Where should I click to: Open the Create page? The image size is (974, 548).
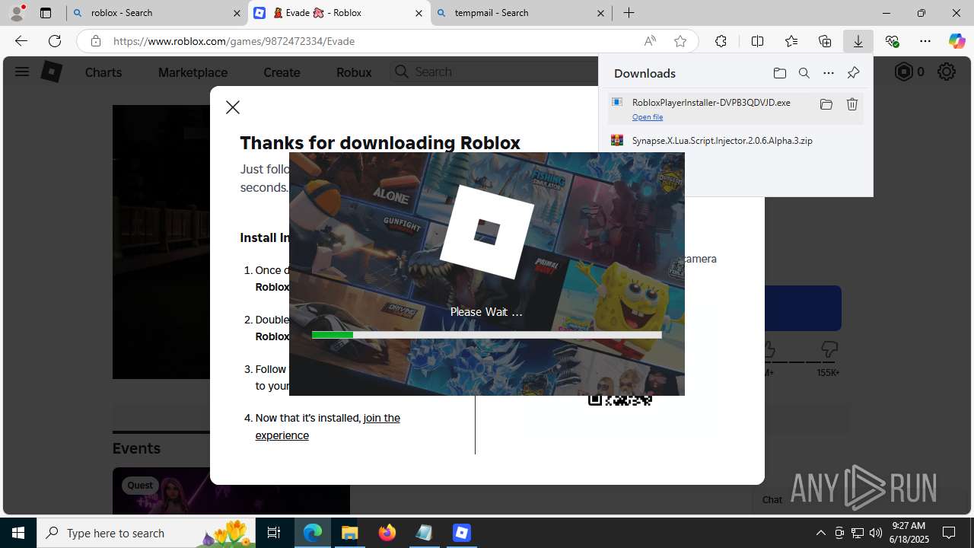(x=282, y=72)
